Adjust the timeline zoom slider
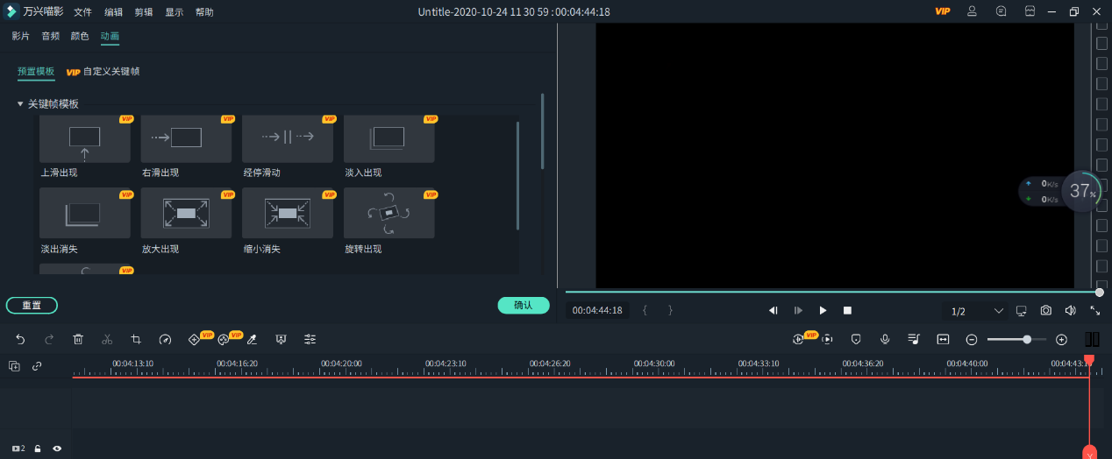The width and height of the screenshot is (1112, 459). (1026, 339)
